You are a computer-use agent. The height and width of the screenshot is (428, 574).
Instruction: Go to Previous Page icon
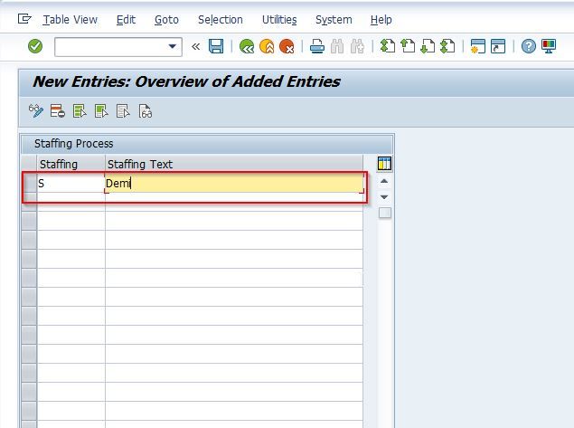408,46
